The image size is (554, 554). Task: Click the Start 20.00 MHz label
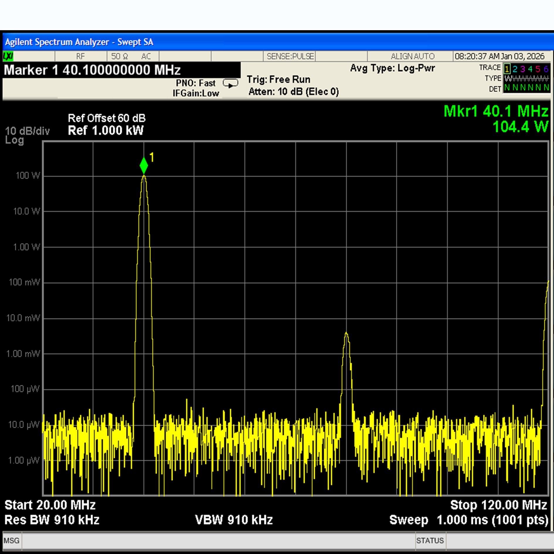click(x=50, y=505)
